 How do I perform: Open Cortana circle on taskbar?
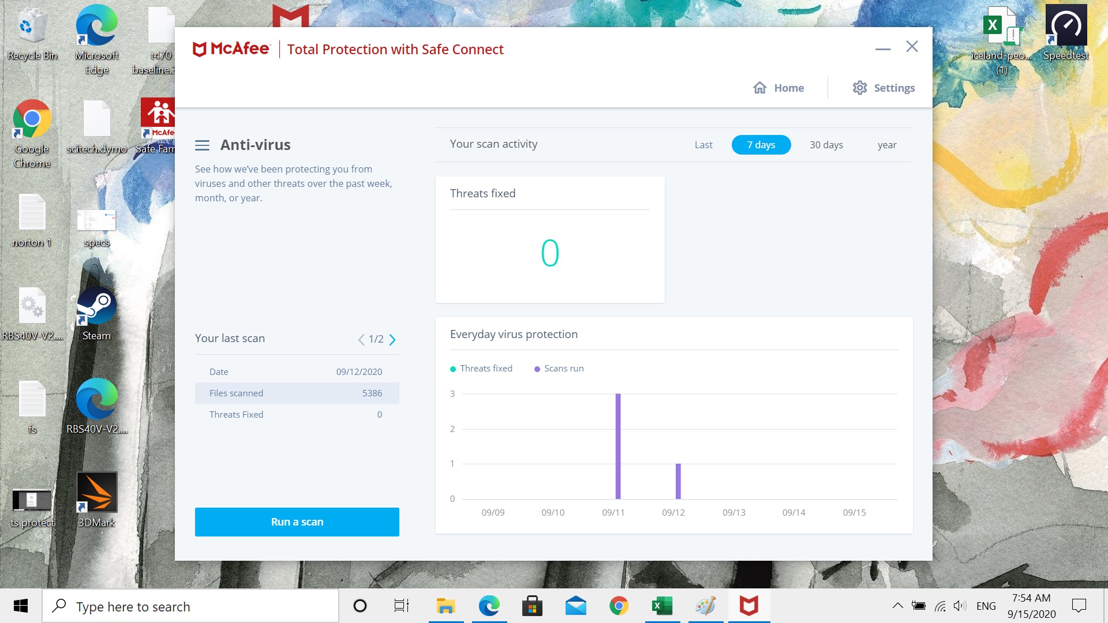pyautogui.click(x=360, y=606)
